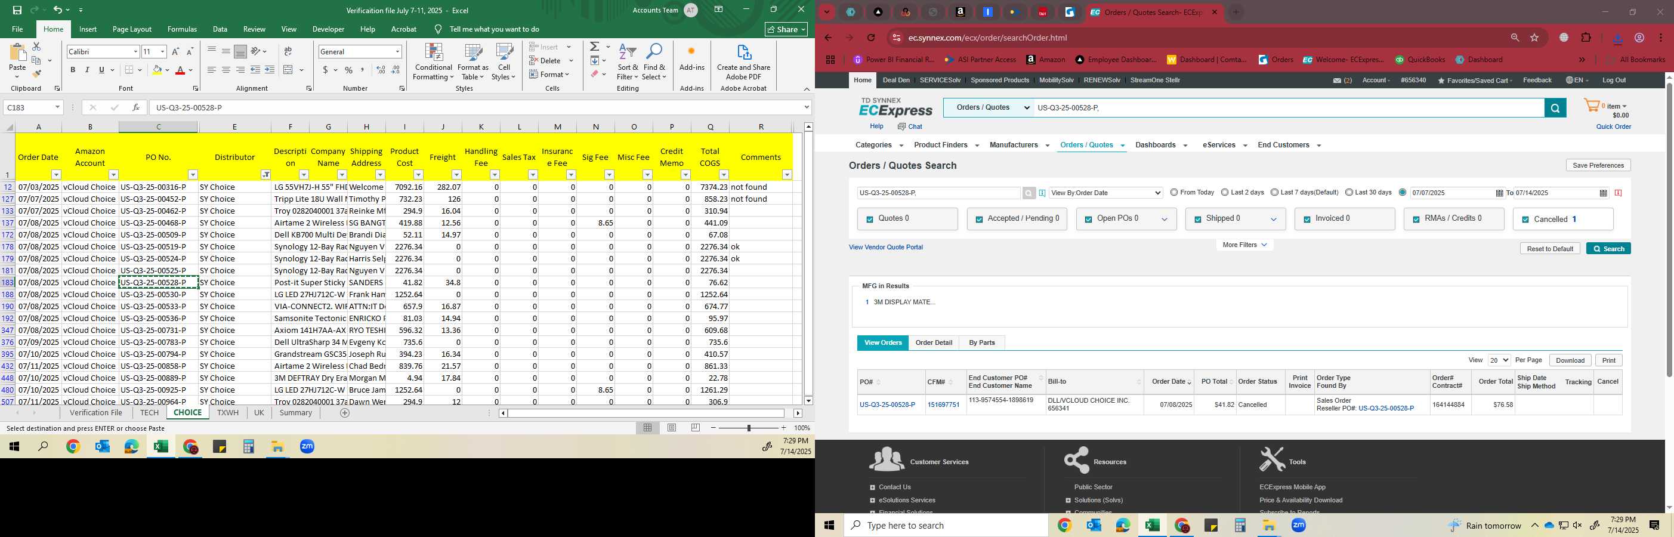Reload the Chrome page
The height and width of the screenshot is (537, 1674).
pos(872,38)
